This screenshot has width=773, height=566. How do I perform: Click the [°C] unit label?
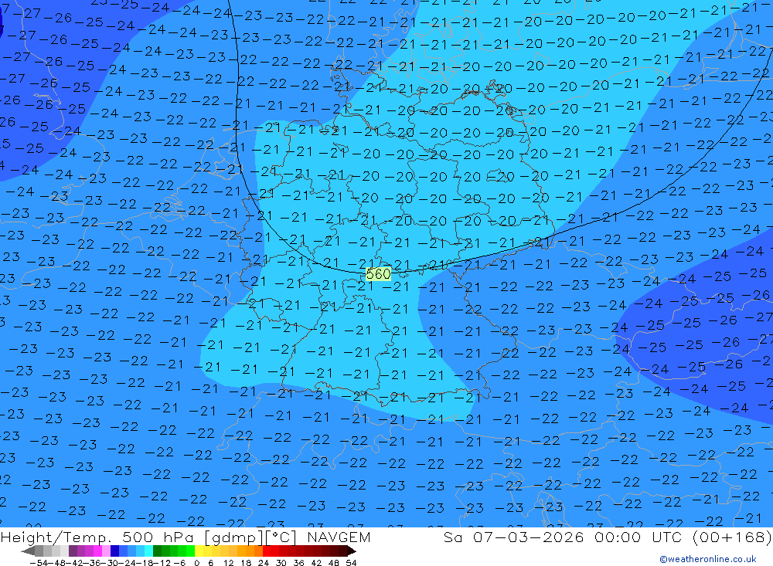coord(281,537)
